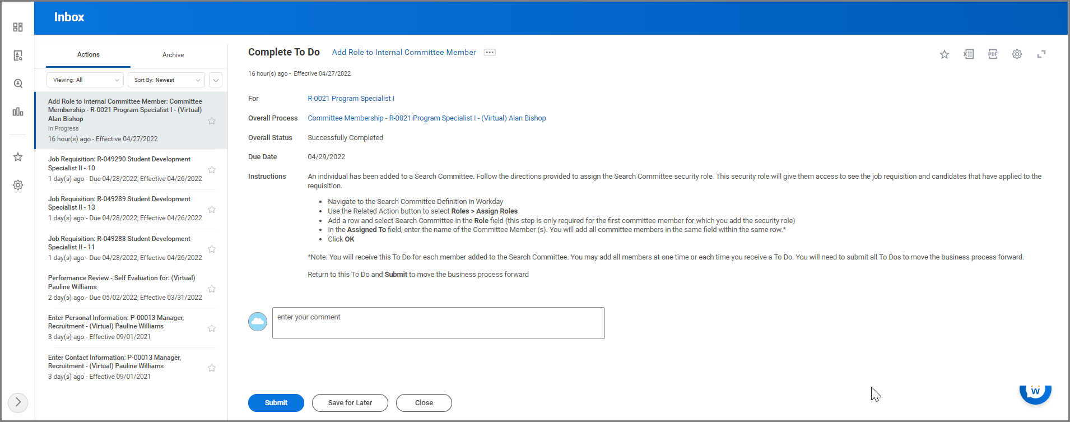Open R-0021 Program Specialist I link
The width and height of the screenshot is (1070, 422).
pyautogui.click(x=351, y=99)
